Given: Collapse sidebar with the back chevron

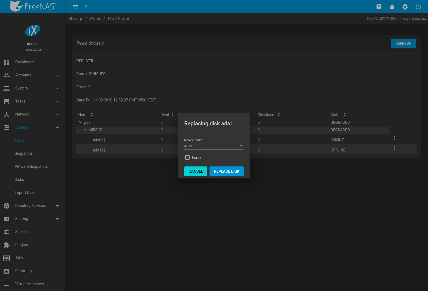Looking at the screenshot, I should [86, 7].
